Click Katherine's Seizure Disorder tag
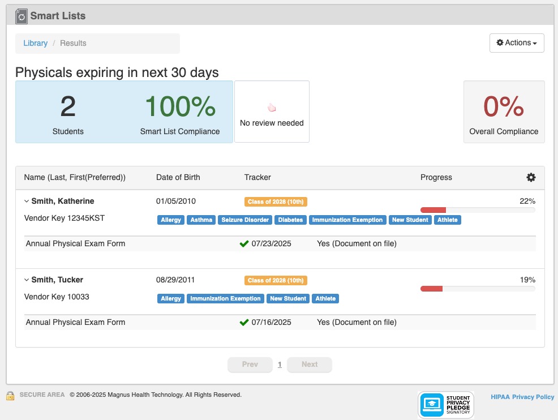 [244, 220]
